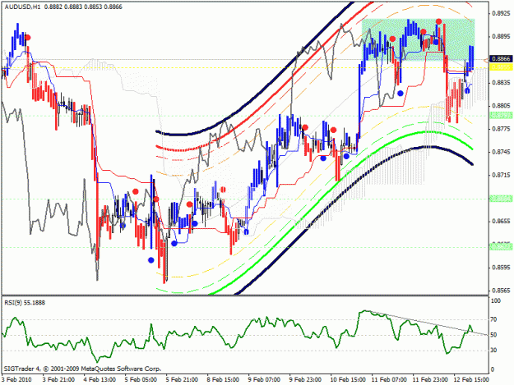Click the RSI scale value 30

tap(495, 351)
